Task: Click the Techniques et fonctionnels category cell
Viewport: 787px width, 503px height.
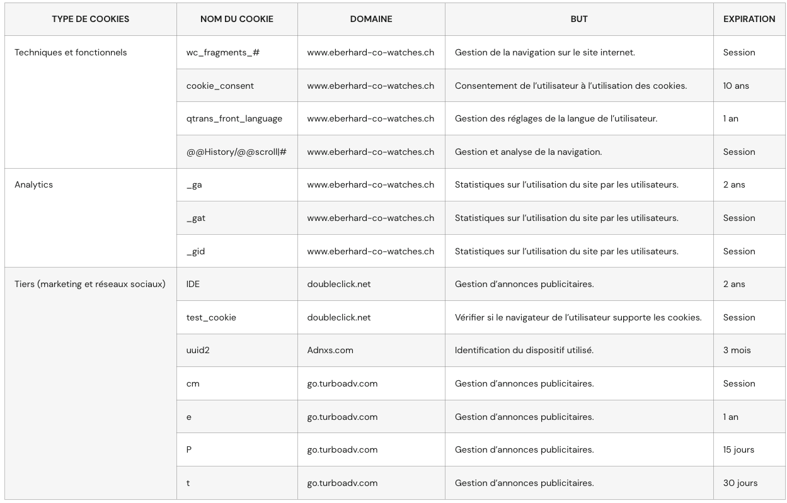Action: point(71,52)
